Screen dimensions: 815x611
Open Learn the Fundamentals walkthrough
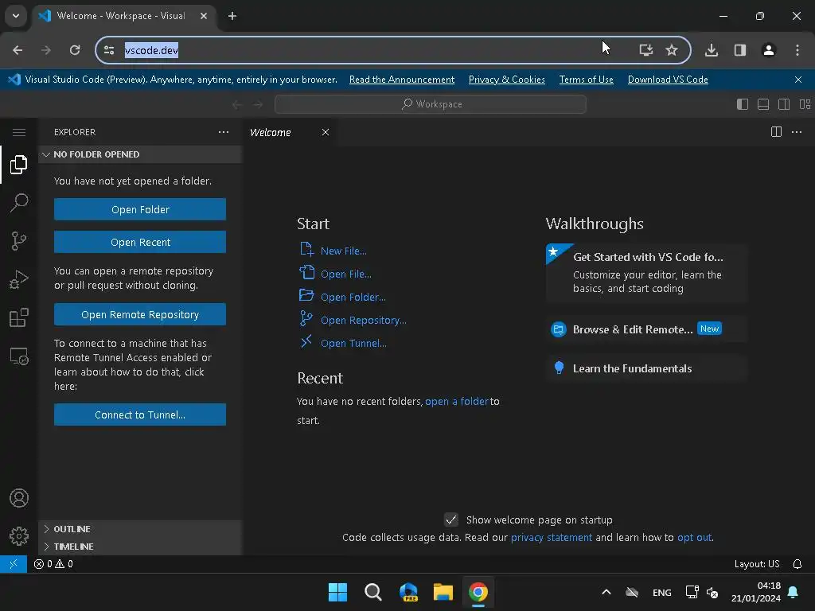pyautogui.click(x=646, y=368)
